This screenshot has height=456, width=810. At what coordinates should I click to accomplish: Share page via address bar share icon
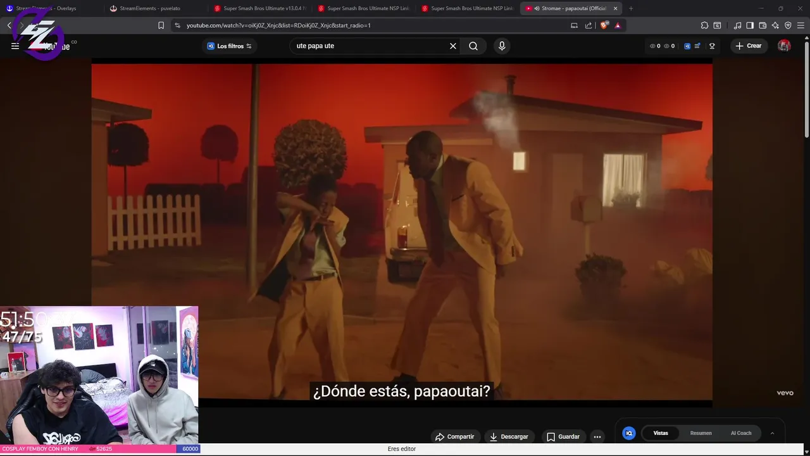(x=589, y=25)
